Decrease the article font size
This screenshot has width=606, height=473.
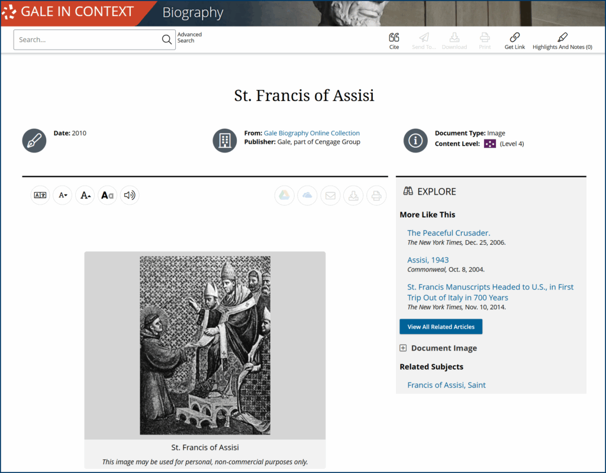[63, 195]
